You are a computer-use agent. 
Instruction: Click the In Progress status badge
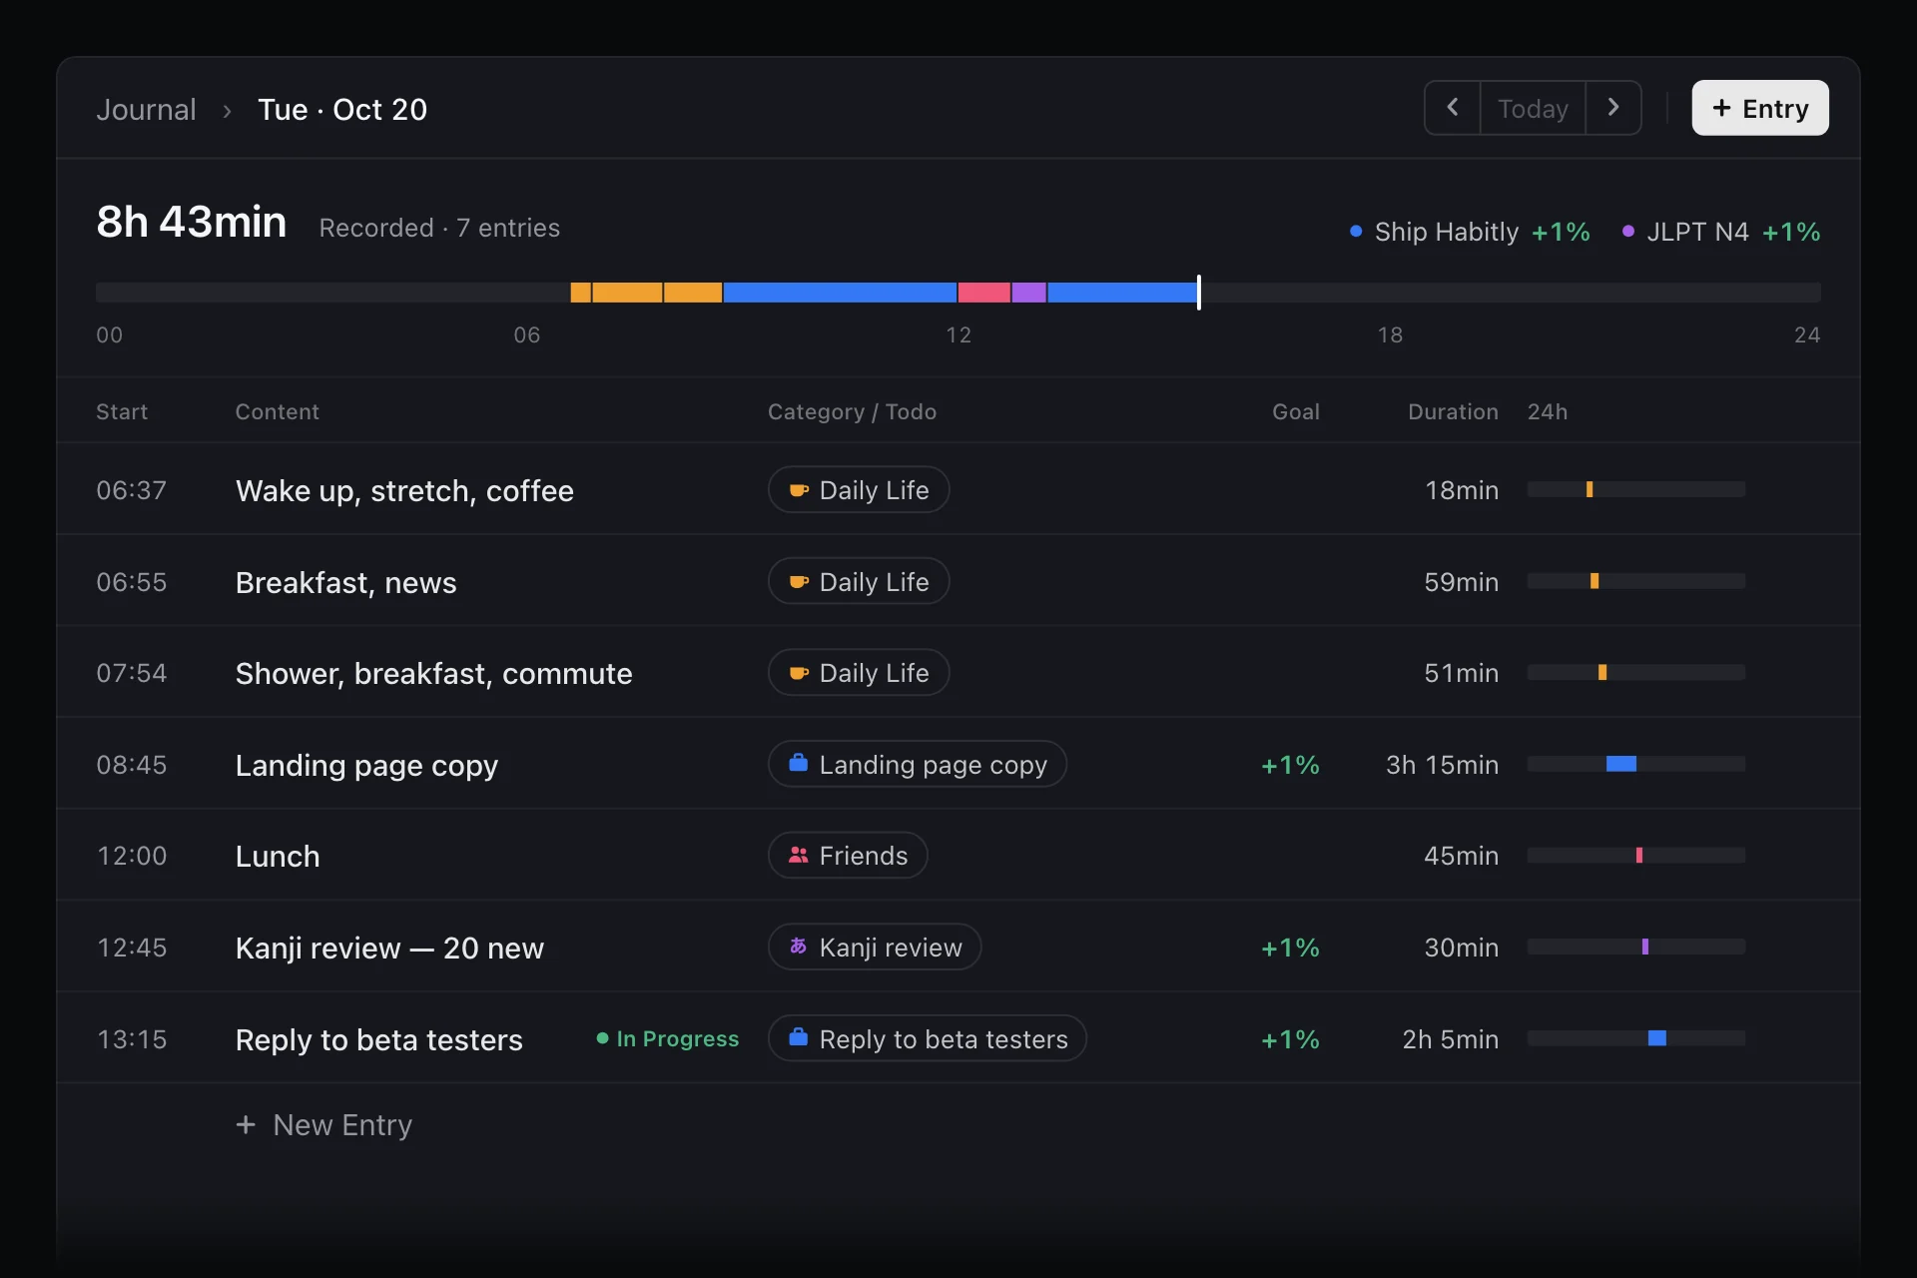point(668,1038)
